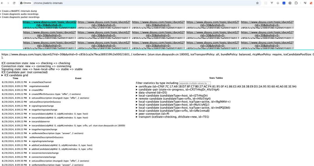Expand Create diagnostic packet recordings
This screenshot has width=314, height=166.
coord(20,17)
